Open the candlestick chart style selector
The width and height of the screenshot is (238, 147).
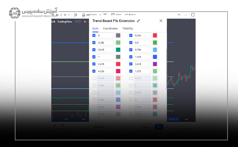point(76,15)
